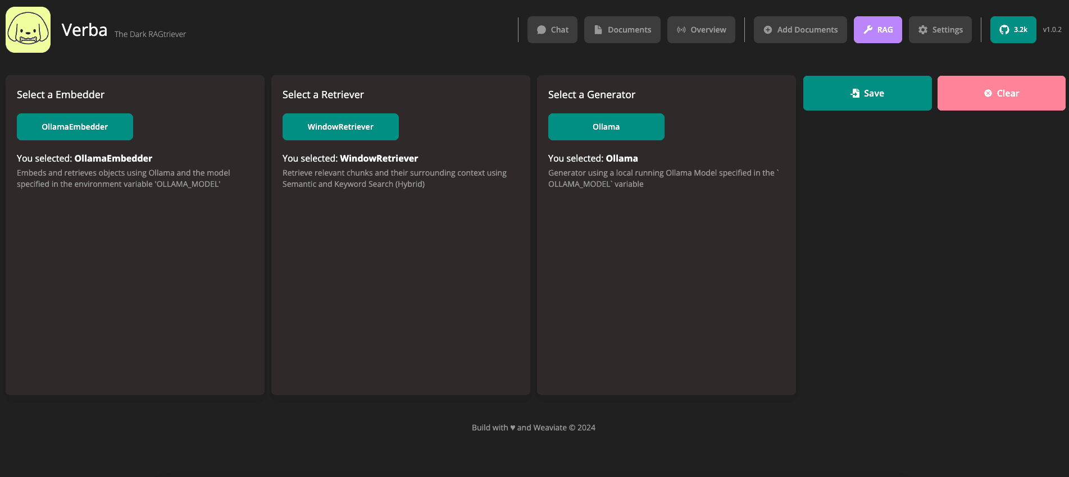Click the embedder description mentioning 'OLLAMA_MODEL'
1069x477 pixels.
[x=124, y=178]
